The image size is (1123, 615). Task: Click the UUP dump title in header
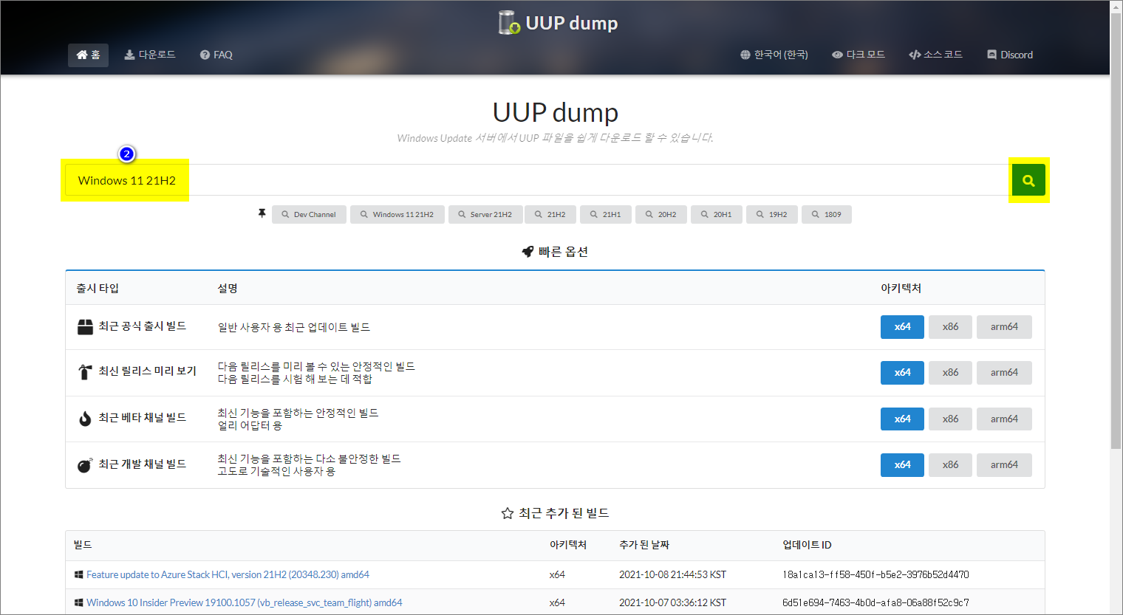tap(571, 23)
